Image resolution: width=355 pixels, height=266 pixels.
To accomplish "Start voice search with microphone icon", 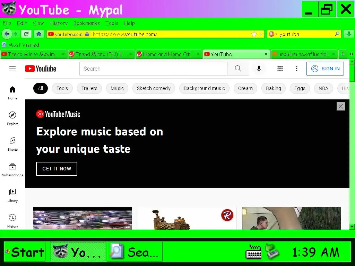I will (259, 69).
